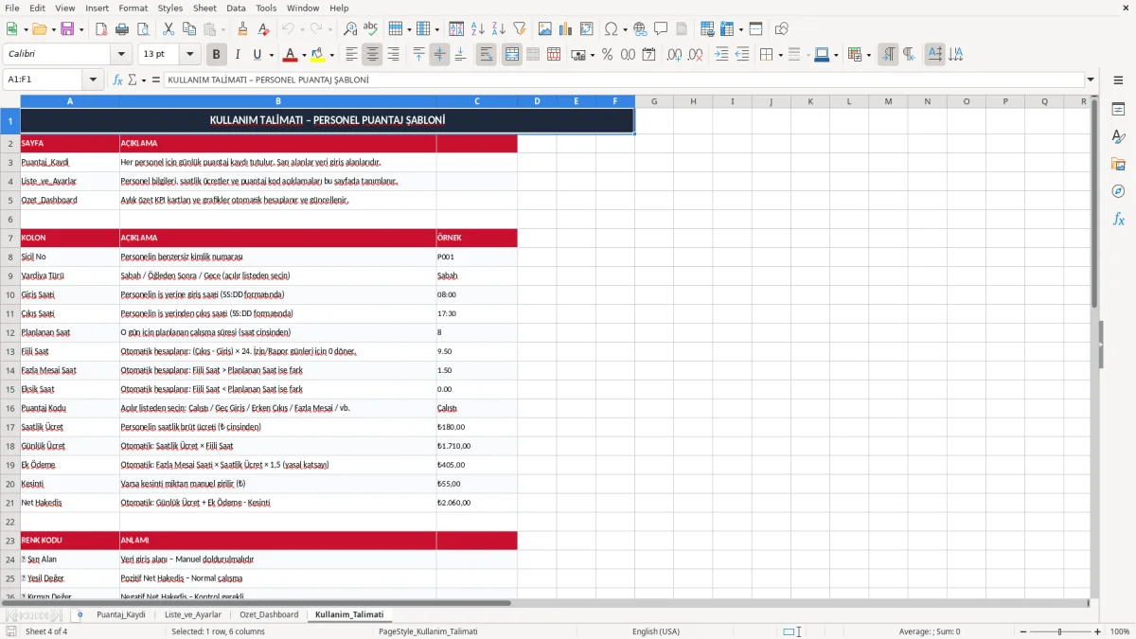Open the Function Wizard
Screen dimensions: 1136x639
pyautogui.click(x=118, y=80)
